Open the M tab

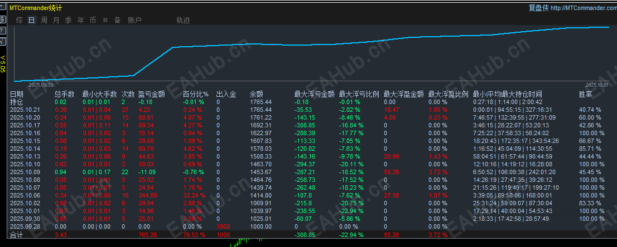[x=105, y=21]
